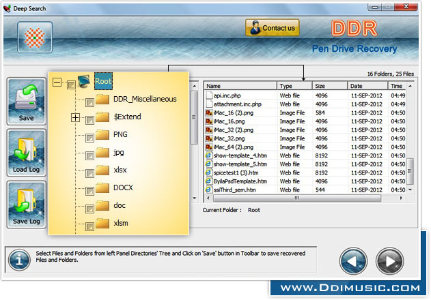Image resolution: width=431 pixels, height=300 pixels.
Task: Click the DOCX folder icon
Action: click(x=102, y=187)
